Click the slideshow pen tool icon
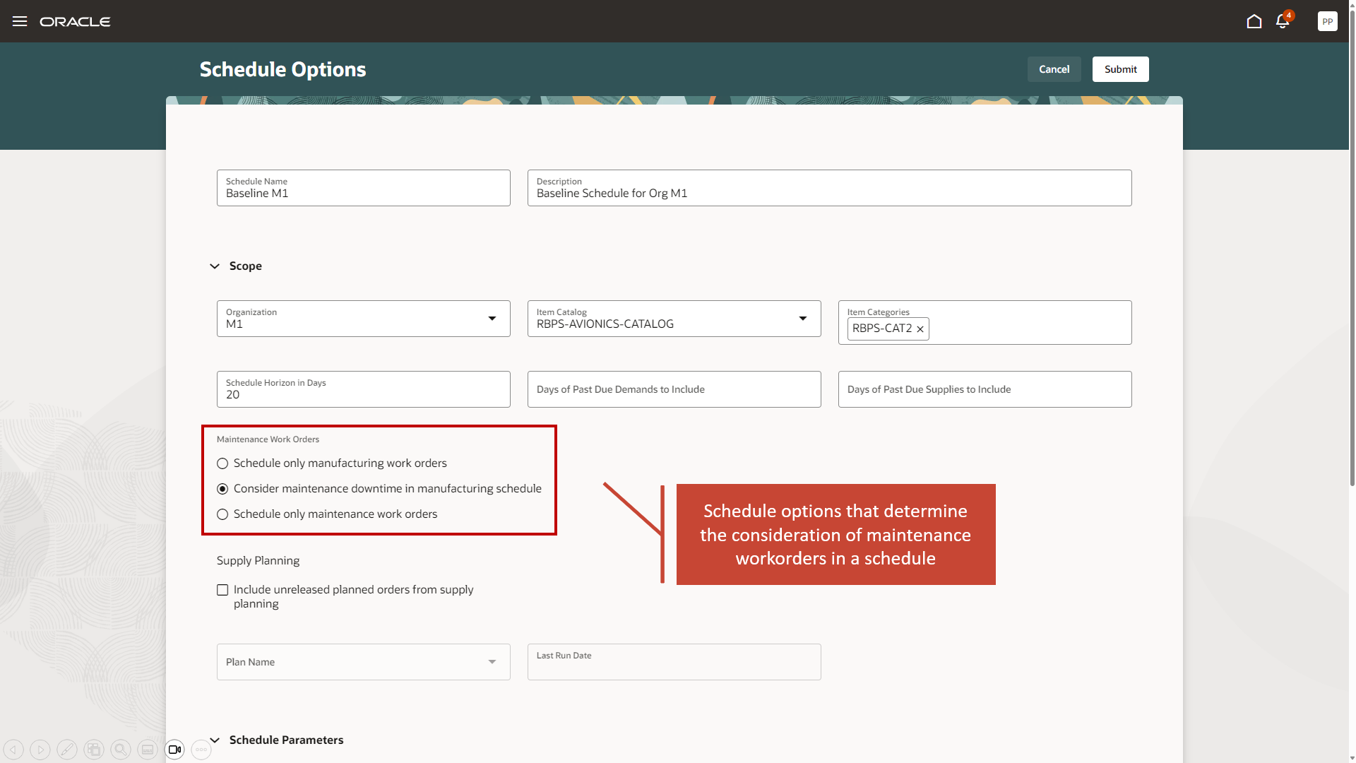Viewport: 1356px width, 763px height. [67, 750]
